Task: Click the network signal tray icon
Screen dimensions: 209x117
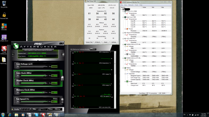Action: [x=195, y=115]
